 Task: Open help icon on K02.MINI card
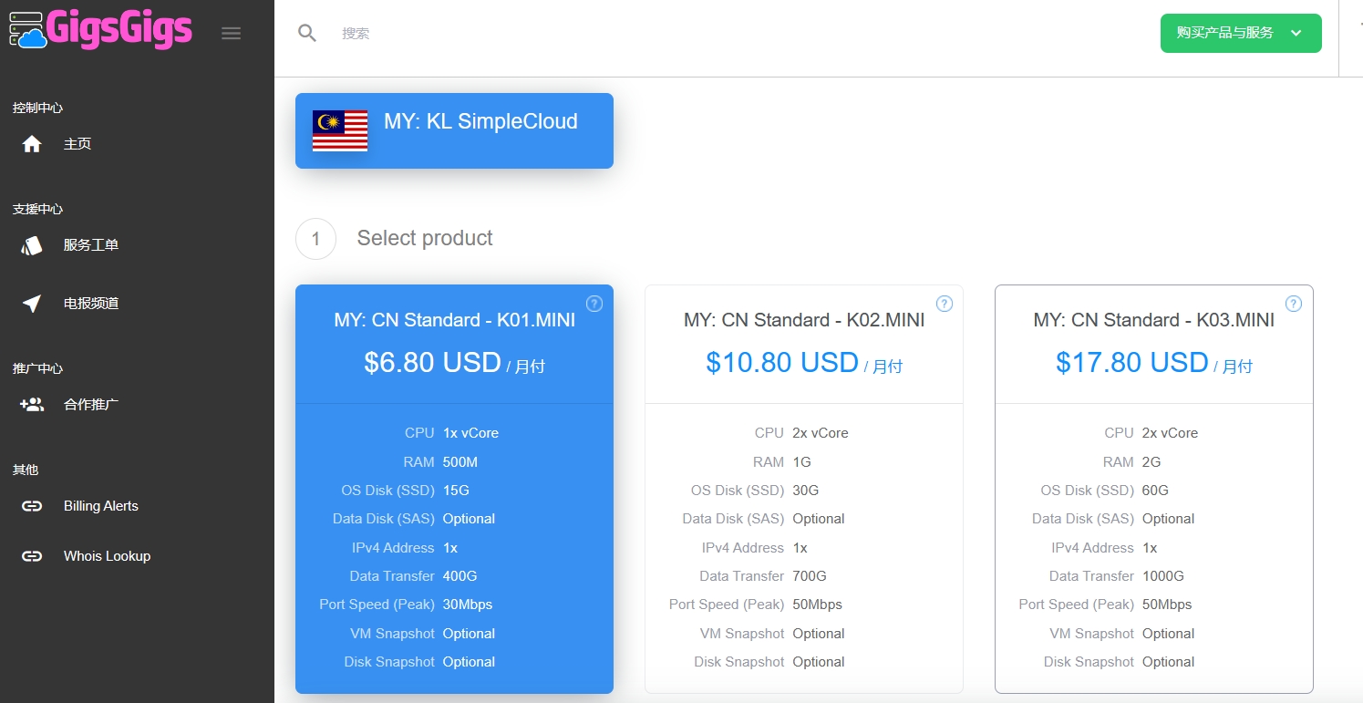coord(945,304)
